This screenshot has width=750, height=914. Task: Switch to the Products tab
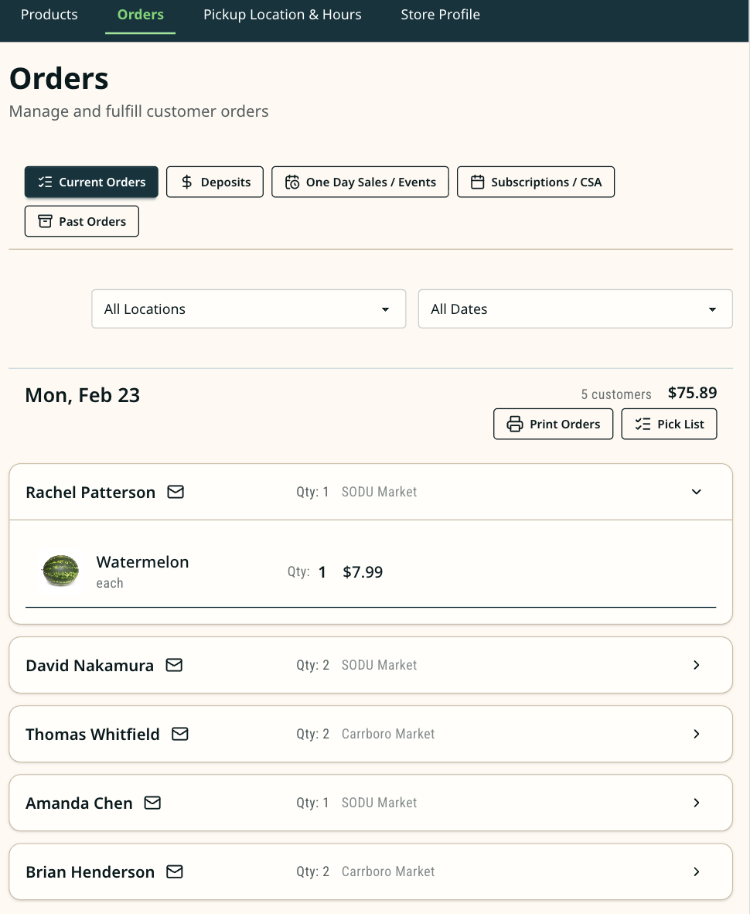coord(49,15)
